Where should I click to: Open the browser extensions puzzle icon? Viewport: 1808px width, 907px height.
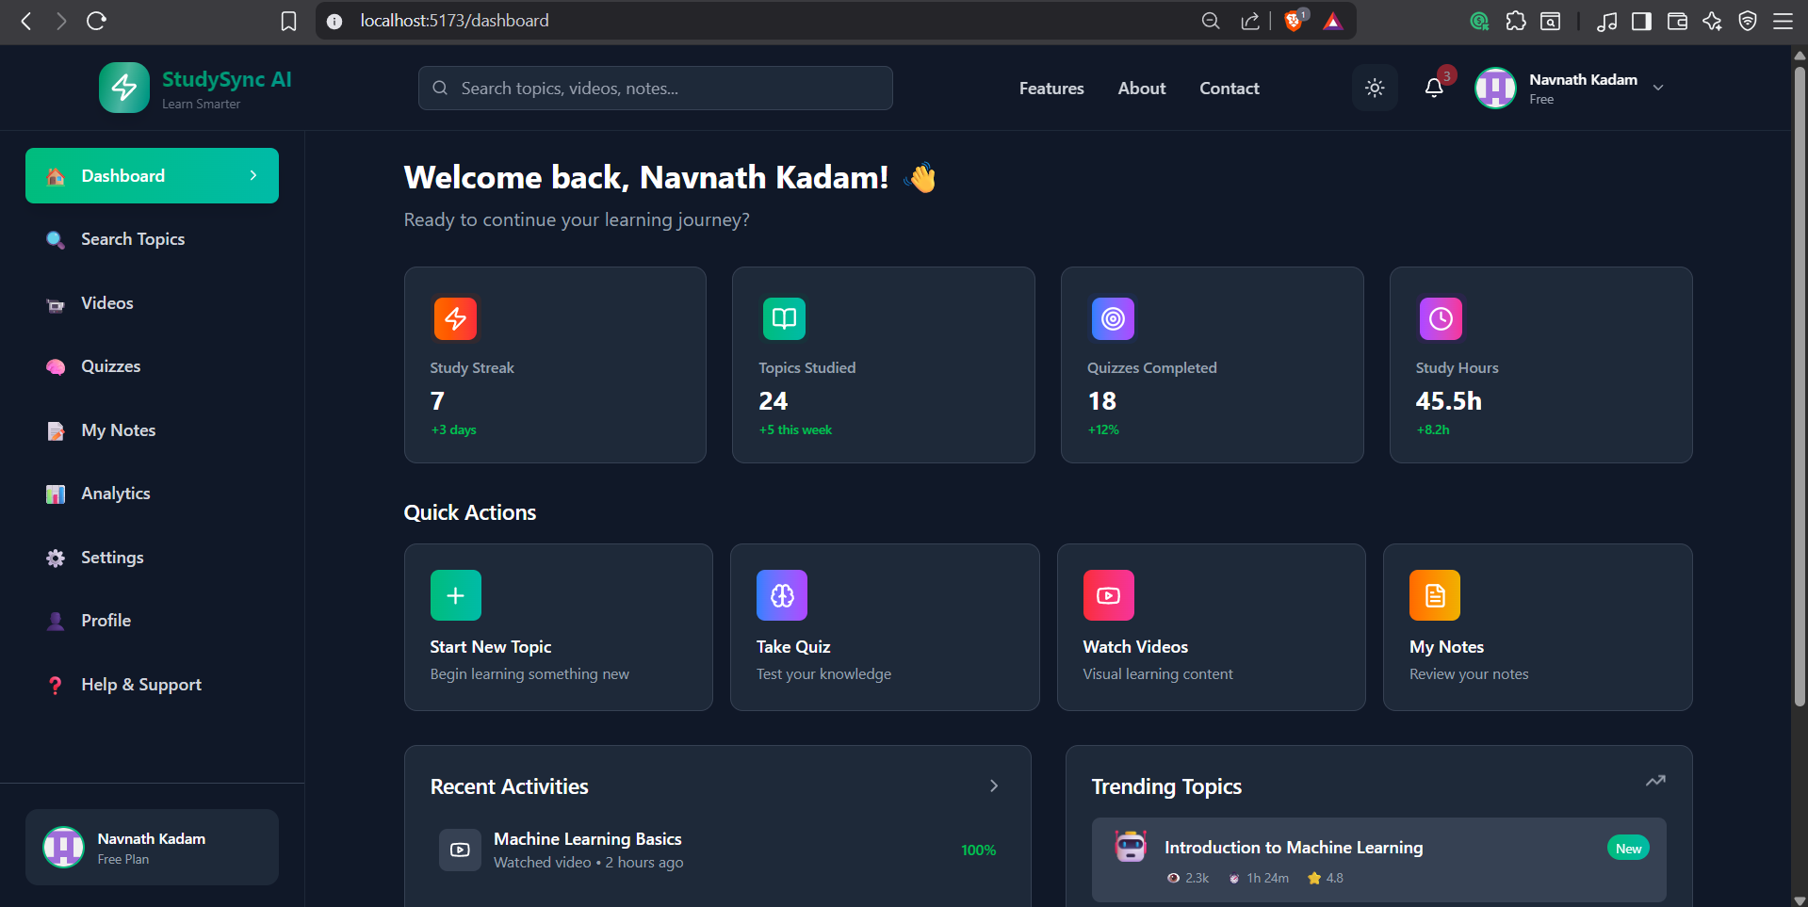coord(1515,21)
